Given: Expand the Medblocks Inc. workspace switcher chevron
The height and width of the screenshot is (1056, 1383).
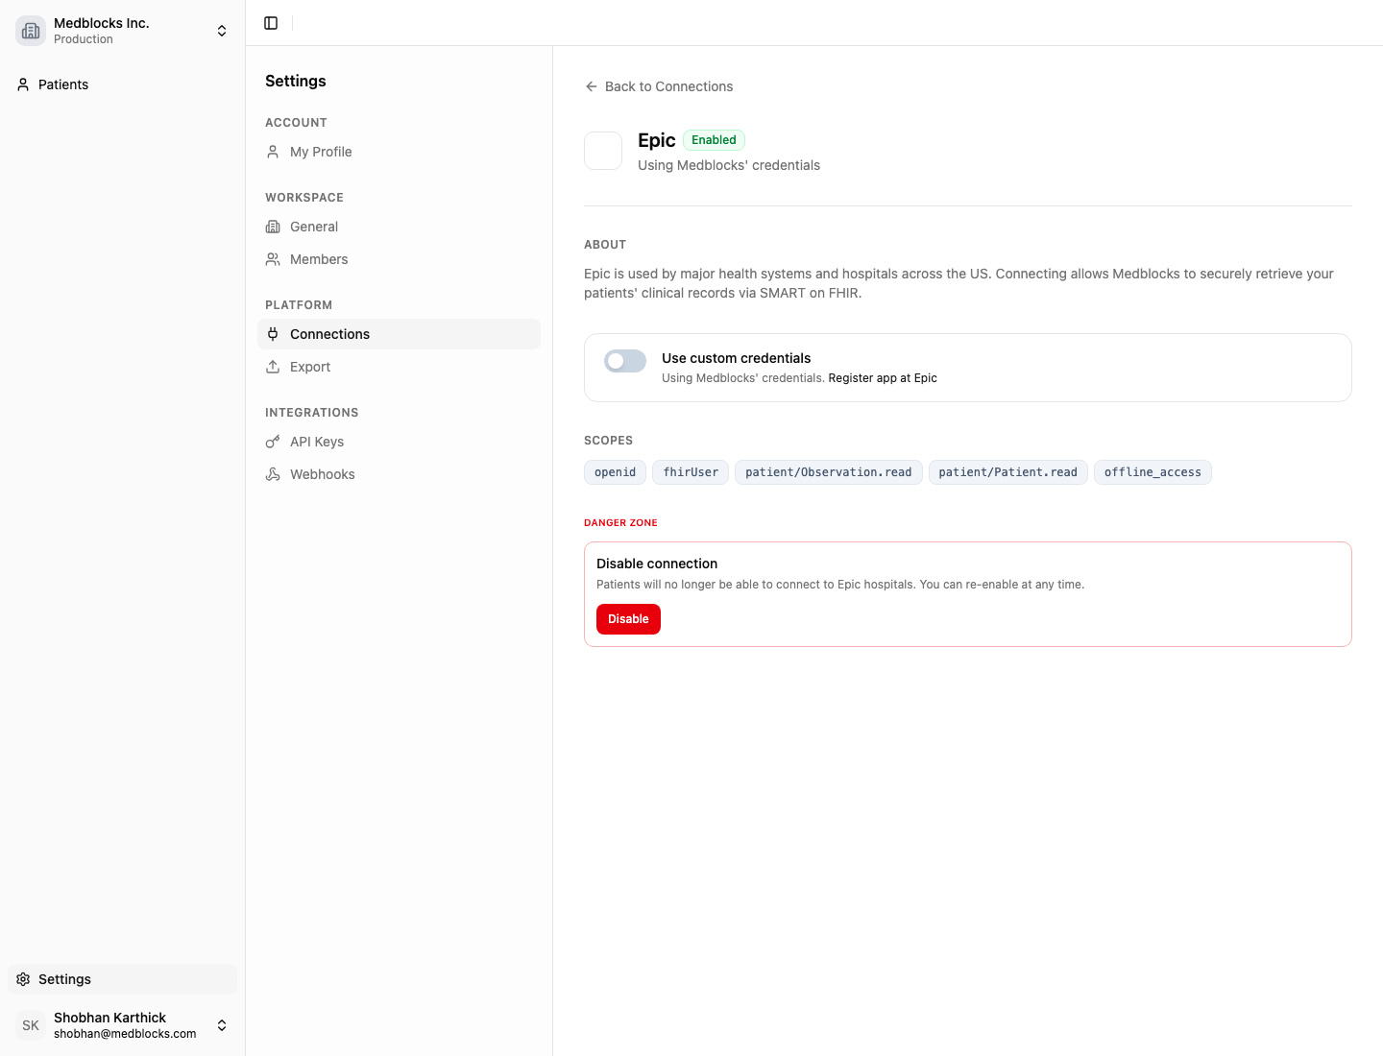Looking at the screenshot, I should [222, 31].
